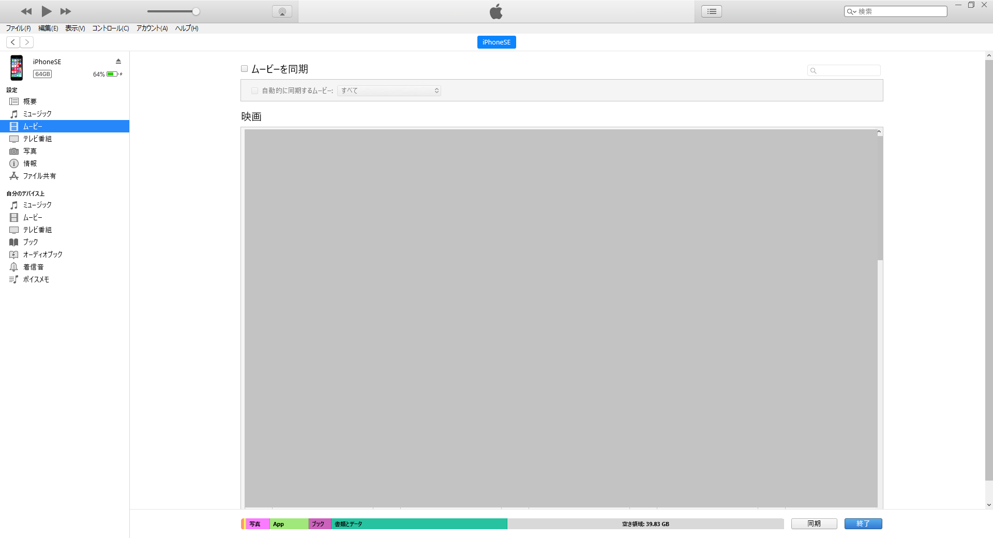The height and width of the screenshot is (538, 993).
Task: Skip ahead with the fast-forward button
Action: 66,11
